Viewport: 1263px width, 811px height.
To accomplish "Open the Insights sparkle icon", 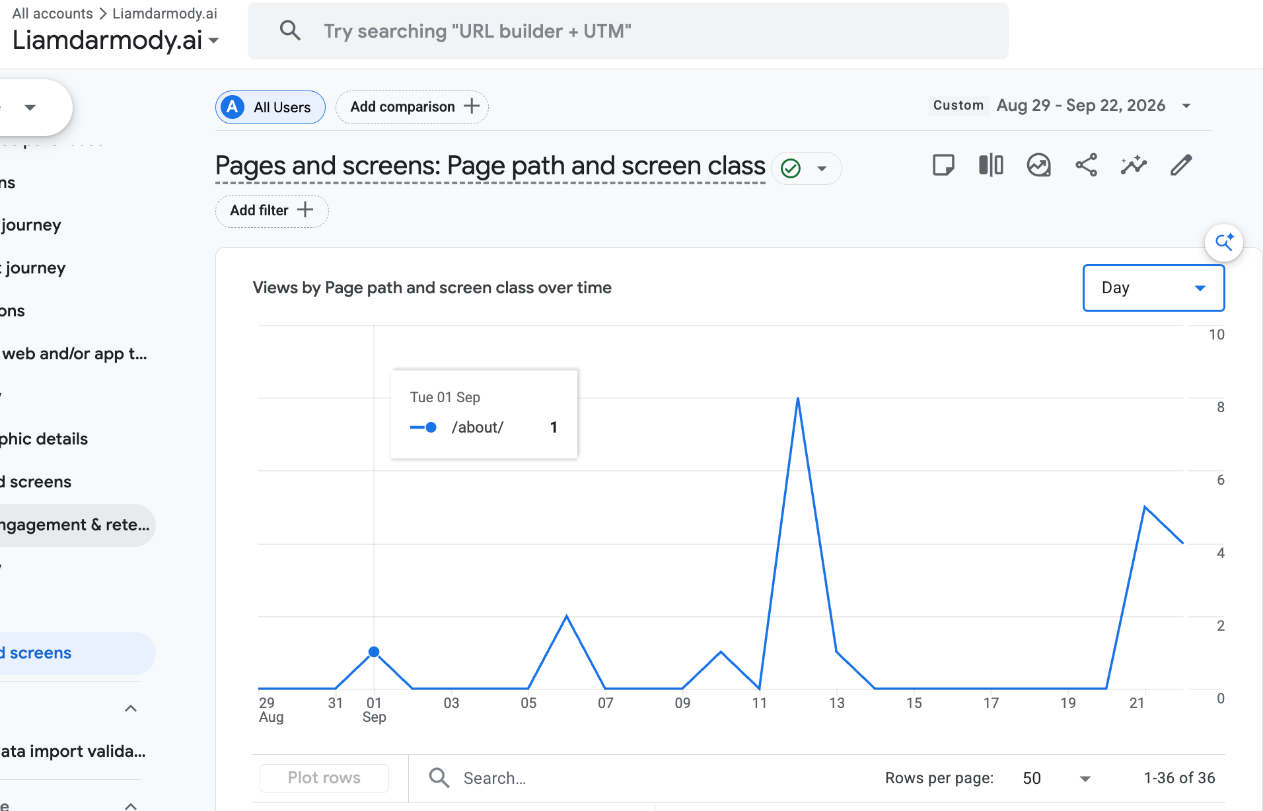I will pos(1134,165).
